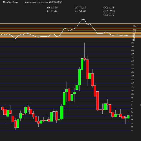Click the "BSE 500183" stock code
This screenshot has height=141, width=141.
[55, 2]
